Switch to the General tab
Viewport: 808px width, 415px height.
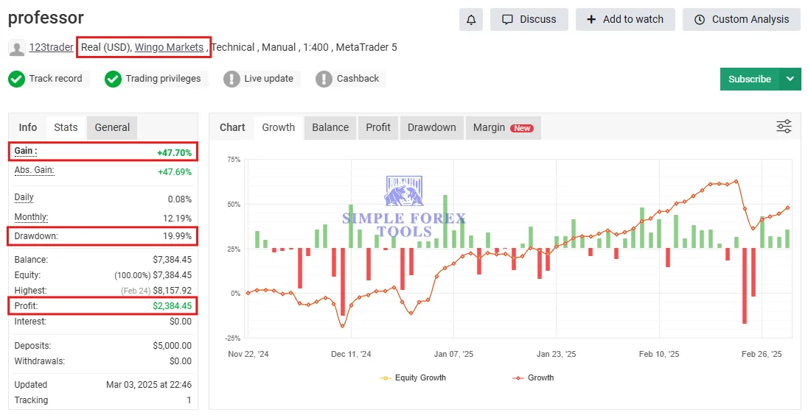pos(112,127)
